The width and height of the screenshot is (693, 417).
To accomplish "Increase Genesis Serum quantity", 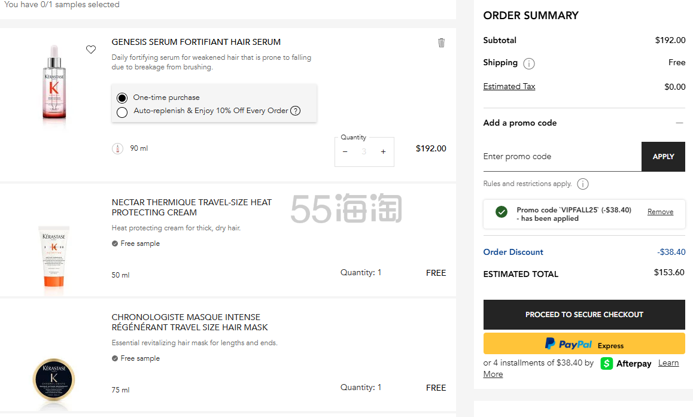I will 383,152.
